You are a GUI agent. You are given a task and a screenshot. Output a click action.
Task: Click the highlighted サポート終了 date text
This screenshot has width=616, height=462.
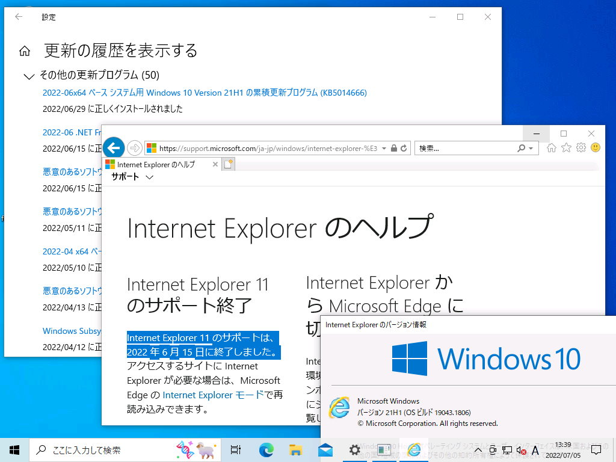[203, 345]
